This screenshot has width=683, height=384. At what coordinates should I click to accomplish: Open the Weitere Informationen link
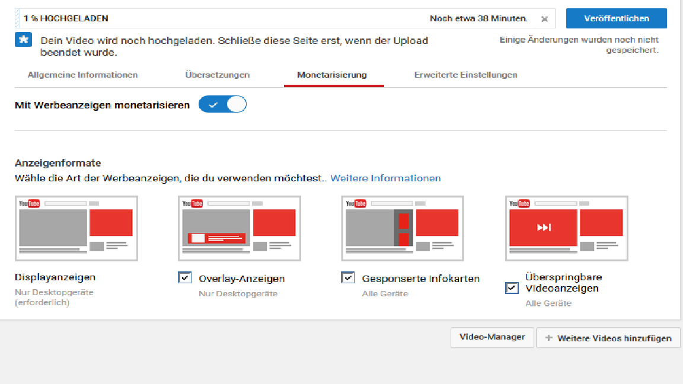click(x=385, y=178)
